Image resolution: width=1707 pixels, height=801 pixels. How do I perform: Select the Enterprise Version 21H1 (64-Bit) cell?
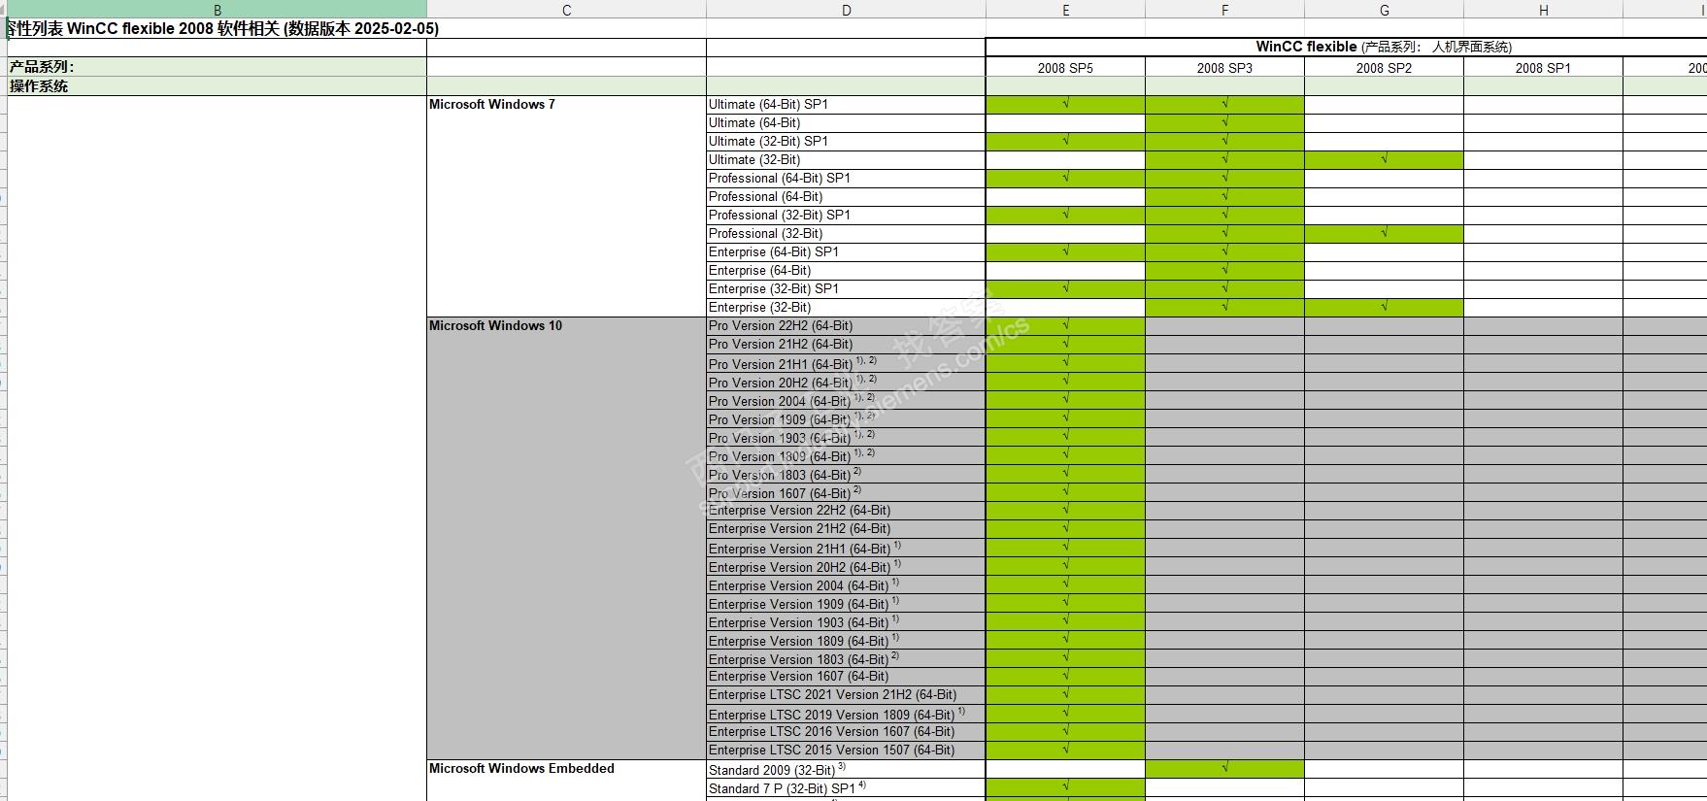(x=846, y=548)
